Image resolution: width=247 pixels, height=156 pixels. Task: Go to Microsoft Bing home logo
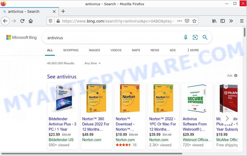coord(21,37)
